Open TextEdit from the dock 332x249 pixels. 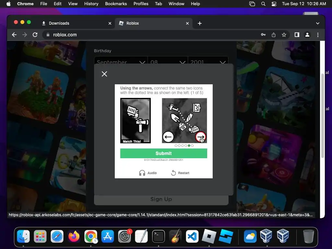[141, 236]
